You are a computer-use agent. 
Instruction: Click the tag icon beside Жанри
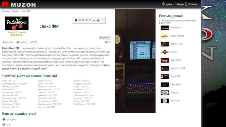pos(175,4)
